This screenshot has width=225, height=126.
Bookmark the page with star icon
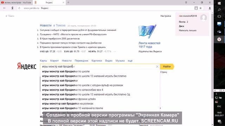click(x=201, y=8)
